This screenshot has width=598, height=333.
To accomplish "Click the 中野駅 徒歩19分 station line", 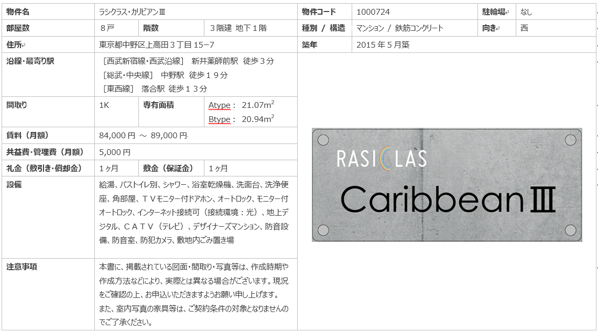I will click(166, 75).
